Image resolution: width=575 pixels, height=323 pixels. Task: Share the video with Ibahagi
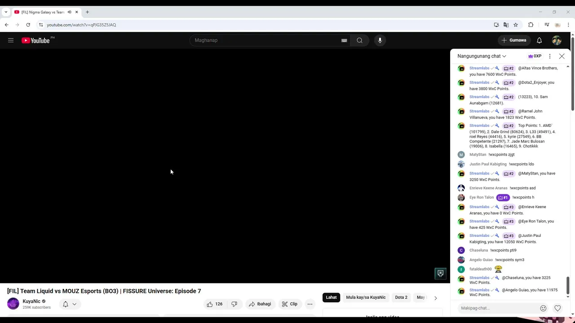click(x=260, y=304)
